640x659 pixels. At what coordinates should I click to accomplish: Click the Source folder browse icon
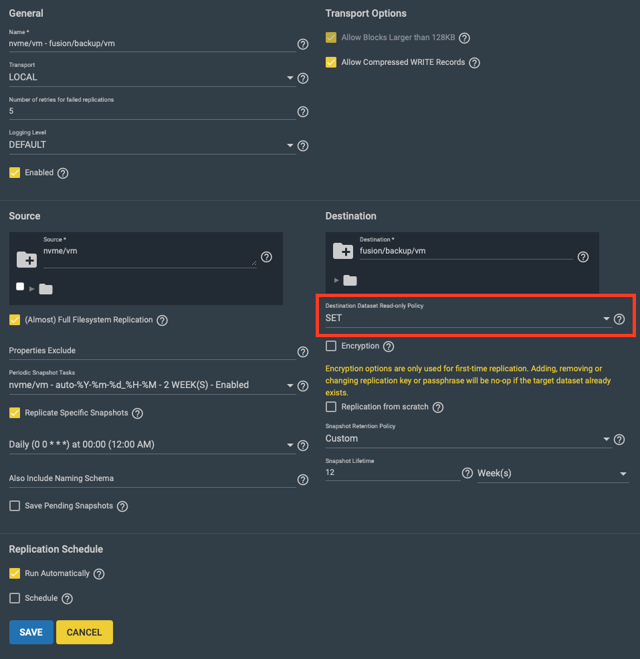27,258
